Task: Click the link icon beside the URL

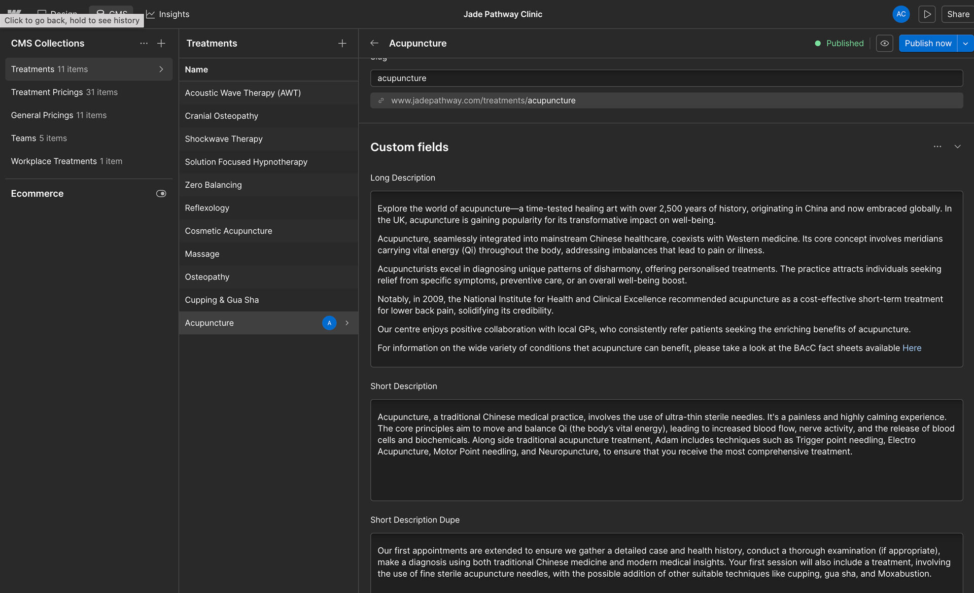Action: point(381,100)
